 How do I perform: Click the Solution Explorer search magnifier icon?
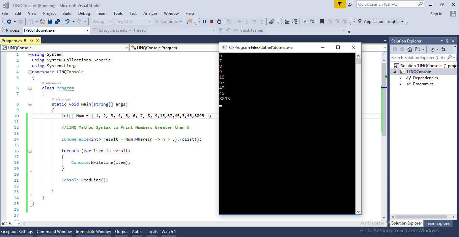click(x=450, y=58)
